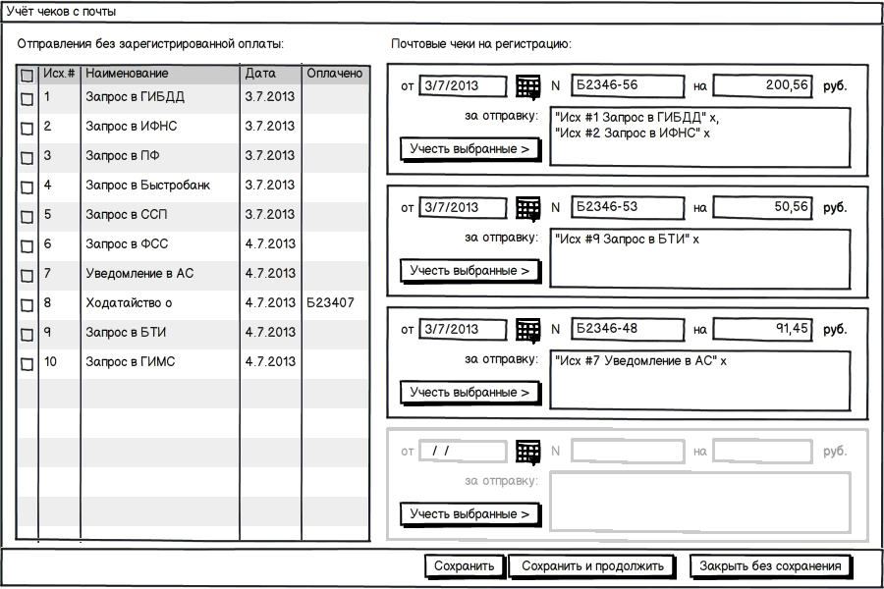
Task: Open calendar picker for receipt Б2346-48
Action: pyautogui.click(x=527, y=330)
